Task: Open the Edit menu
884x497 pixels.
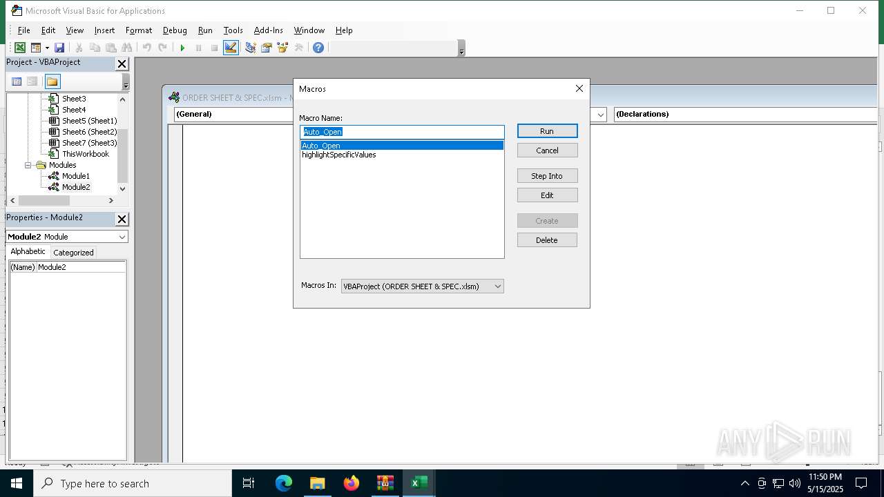Action: click(48, 30)
